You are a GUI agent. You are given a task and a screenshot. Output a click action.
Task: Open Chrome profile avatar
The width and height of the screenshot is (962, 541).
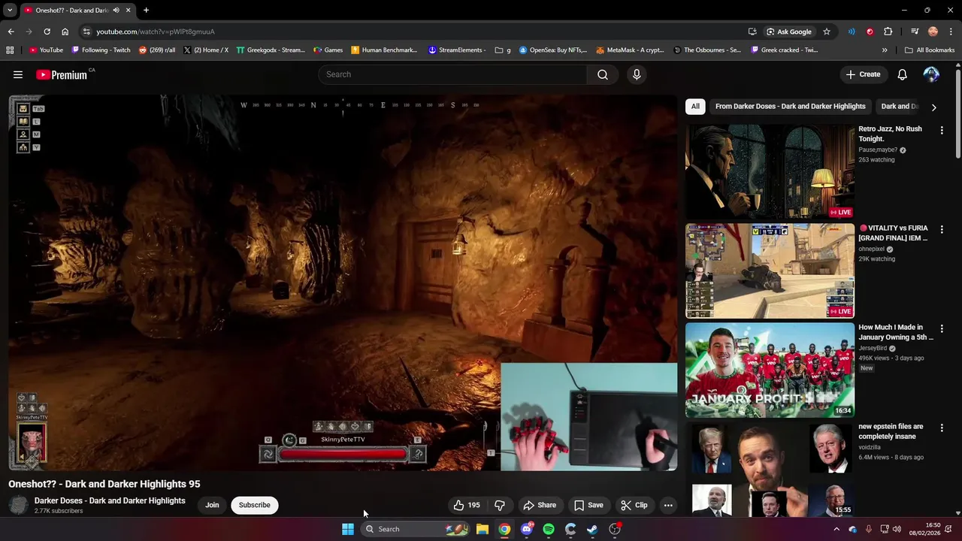pos(933,32)
